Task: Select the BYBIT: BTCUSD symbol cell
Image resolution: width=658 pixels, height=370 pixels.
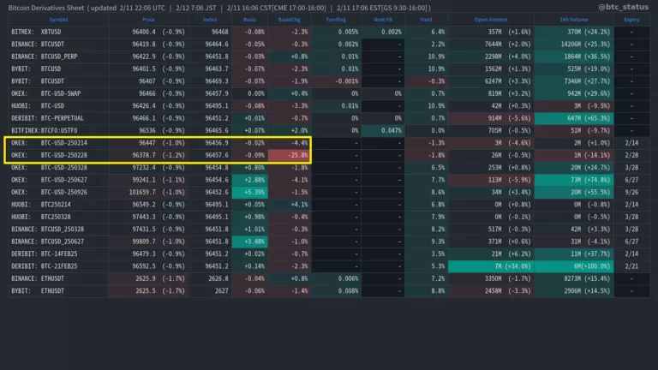Action: click(58, 69)
